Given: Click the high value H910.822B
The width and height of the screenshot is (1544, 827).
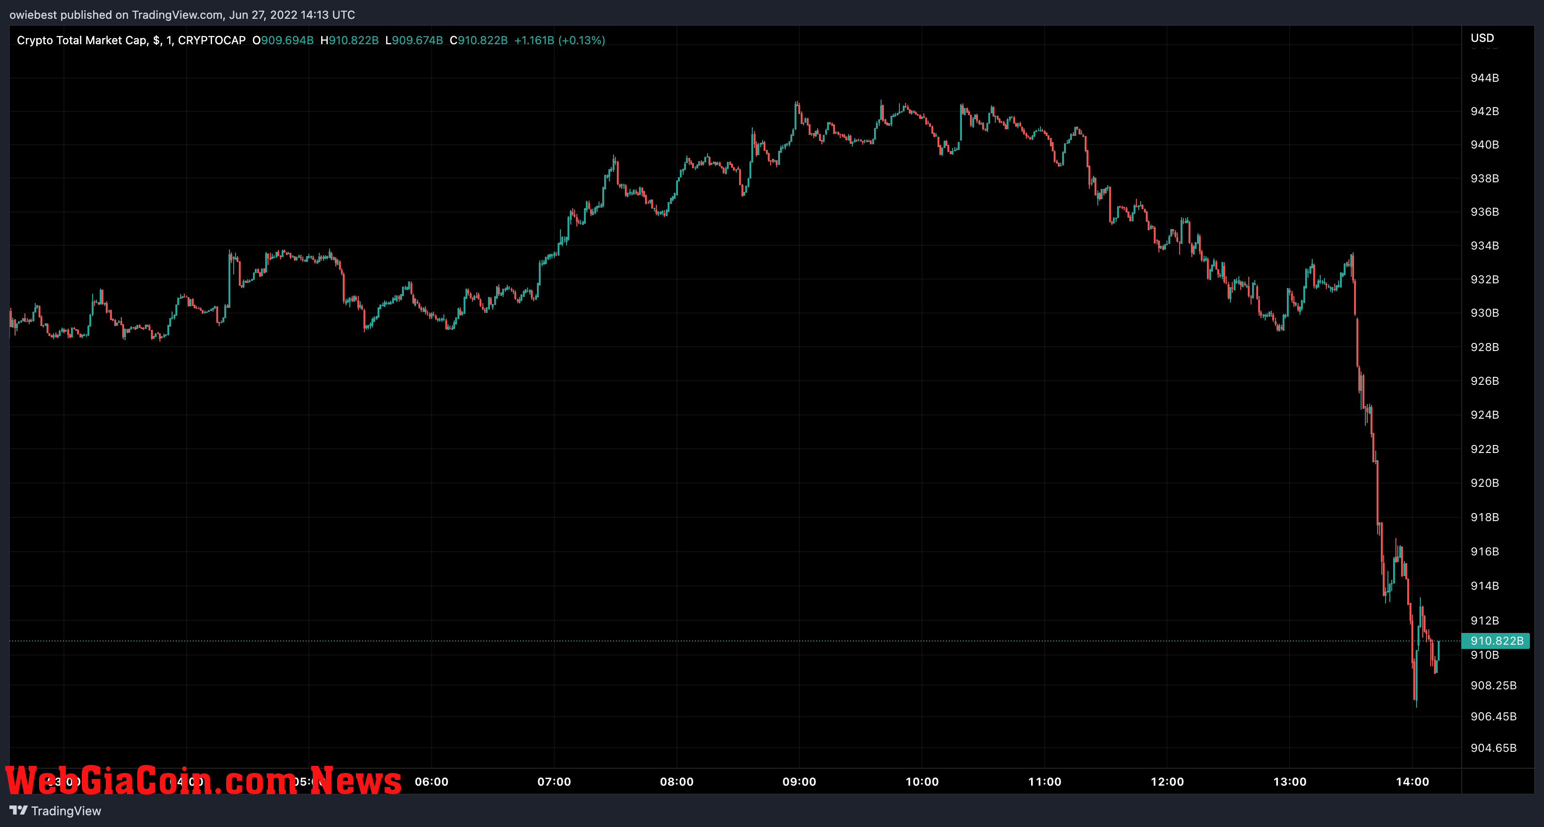Looking at the screenshot, I should click(x=349, y=40).
